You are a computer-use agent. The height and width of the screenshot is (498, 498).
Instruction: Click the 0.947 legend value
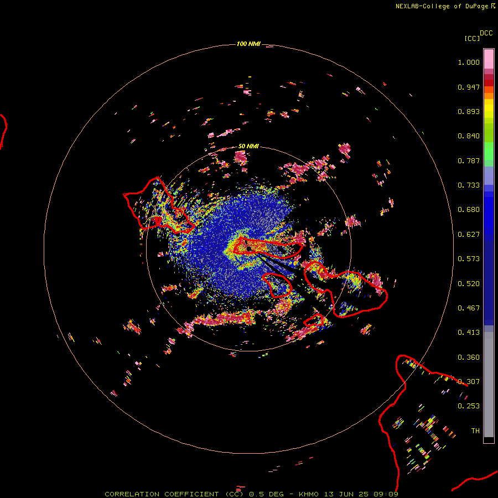click(x=469, y=87)
